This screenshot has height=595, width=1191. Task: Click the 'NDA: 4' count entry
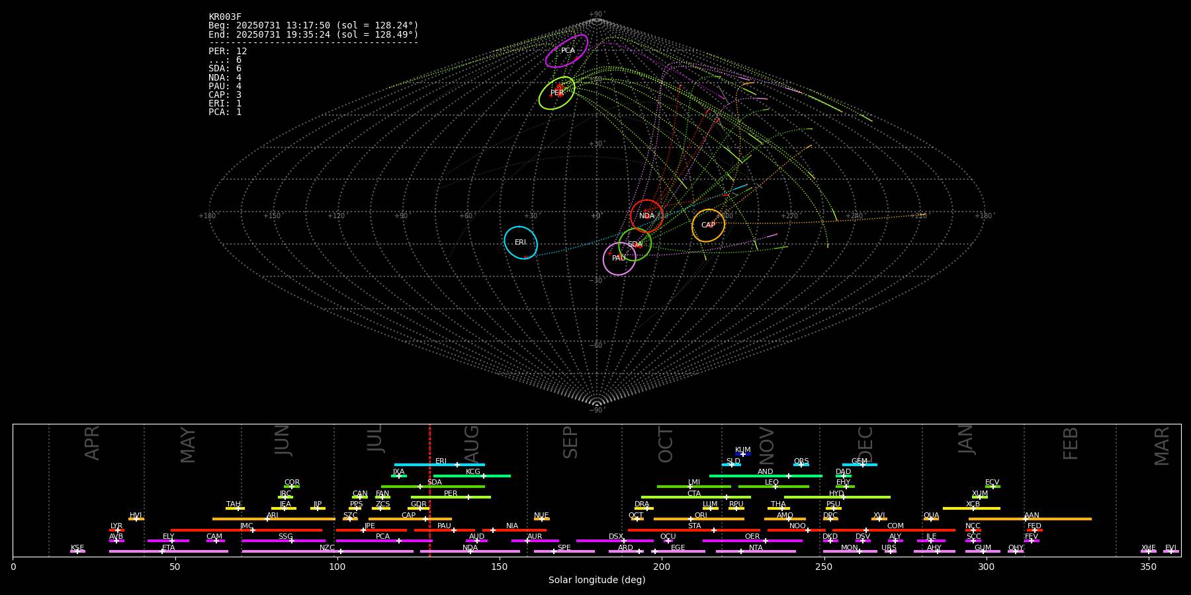point(225,77)
